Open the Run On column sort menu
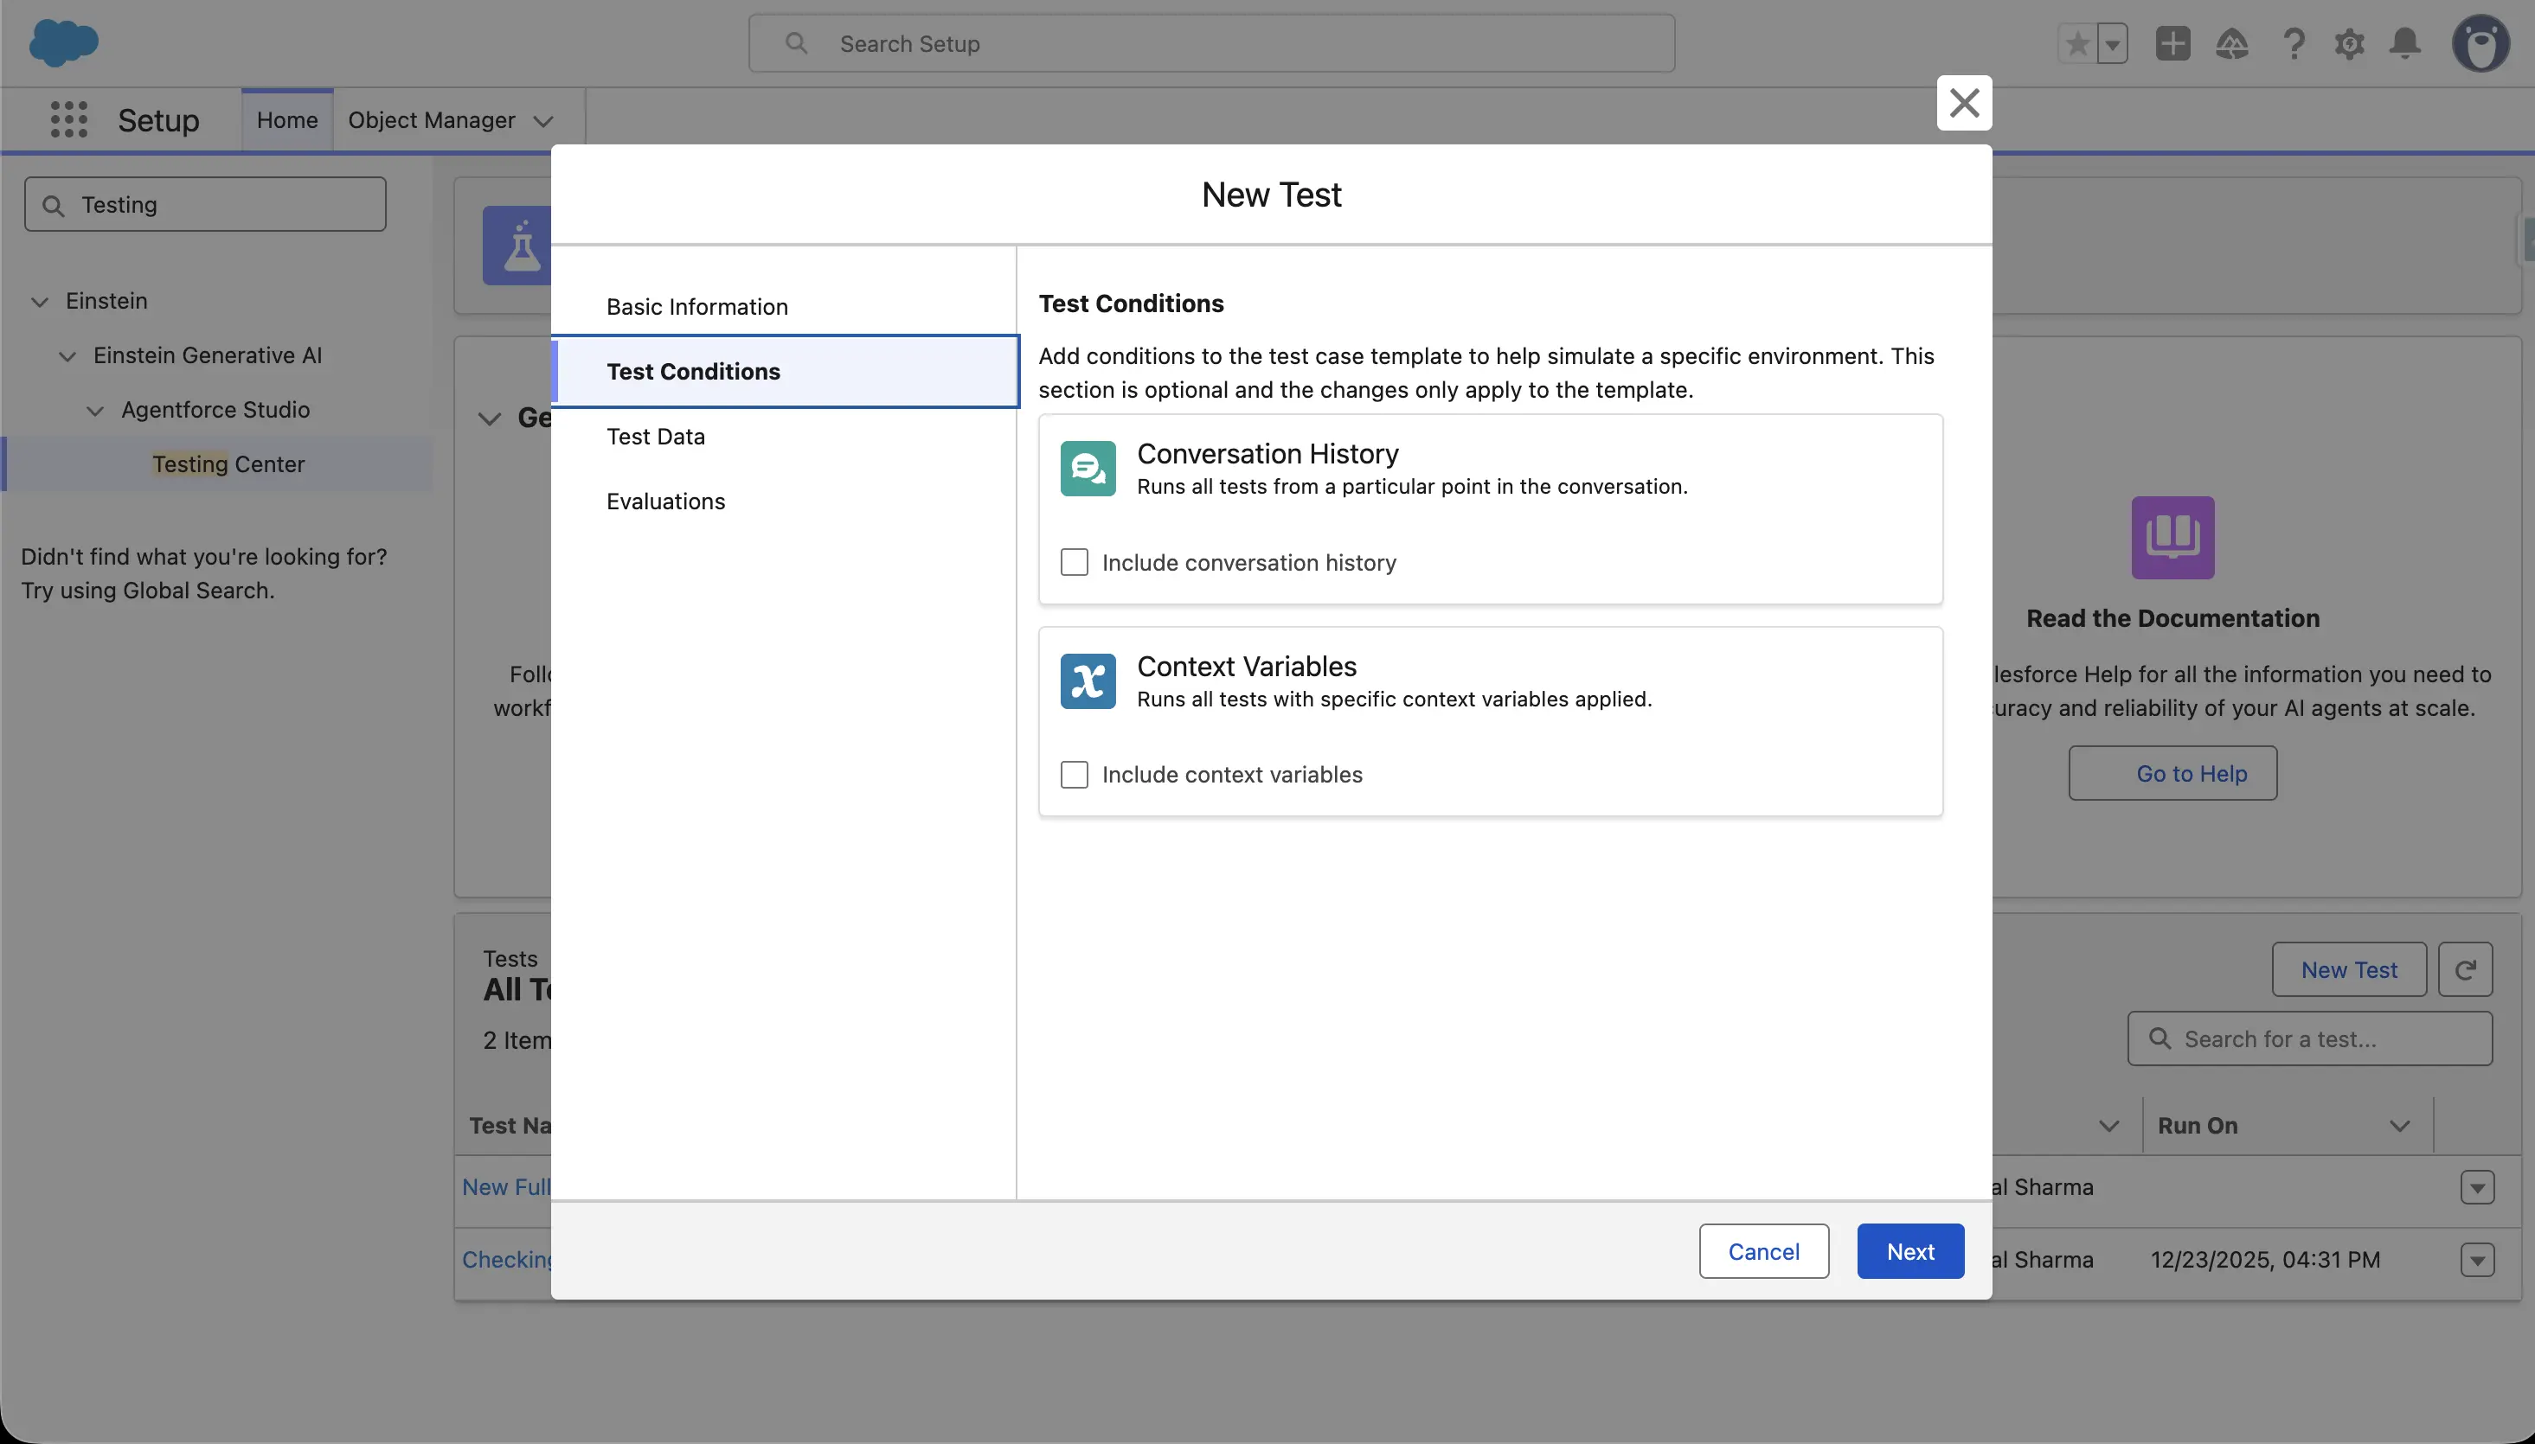 (x=2399, y=1126)
